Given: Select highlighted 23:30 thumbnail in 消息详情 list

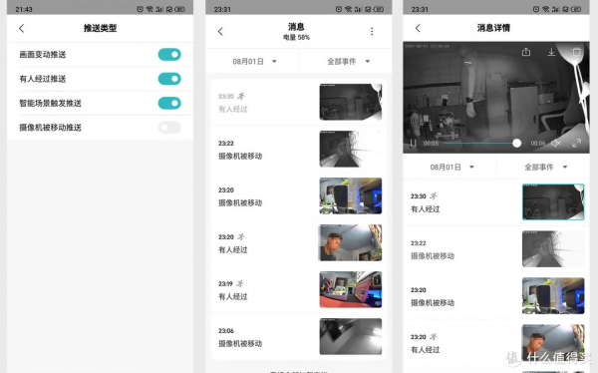Looking at the screenshot, I should tap(553, 202).
